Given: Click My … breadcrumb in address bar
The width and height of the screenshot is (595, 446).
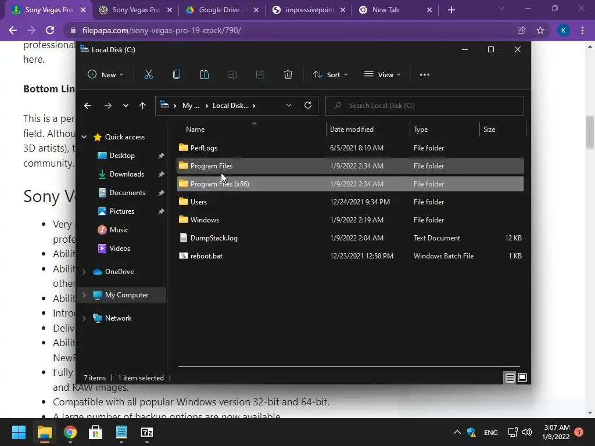Looking at the screenshot, I should click(x=191, y=106).
